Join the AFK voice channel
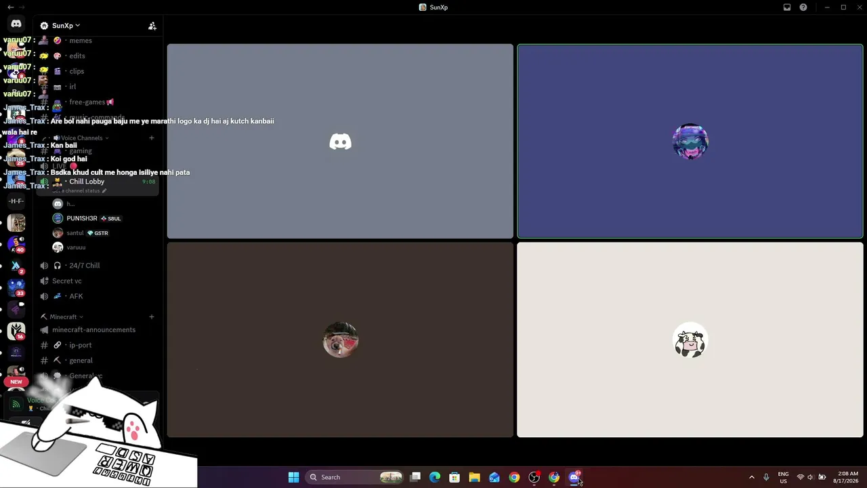867x488 pixels. (76, 296)
